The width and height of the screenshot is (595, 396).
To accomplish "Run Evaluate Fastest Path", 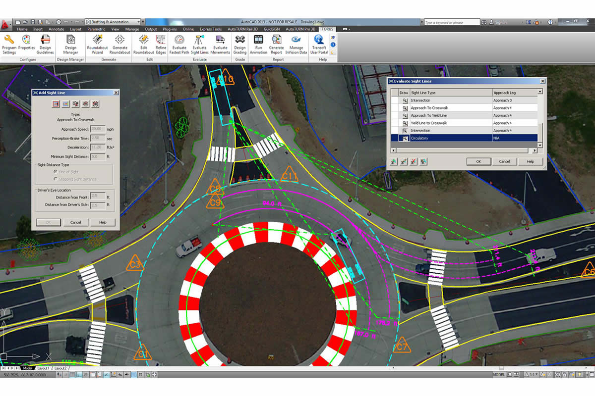I will pos(179,44).
